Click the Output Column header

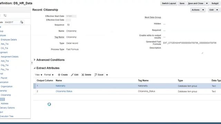(45, 81)
